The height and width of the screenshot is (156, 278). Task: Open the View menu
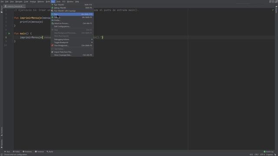click(12, 2)
